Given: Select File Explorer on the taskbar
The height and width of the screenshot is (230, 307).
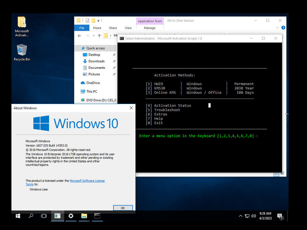Looking at the screenshot, I should (x=84, y=216).
